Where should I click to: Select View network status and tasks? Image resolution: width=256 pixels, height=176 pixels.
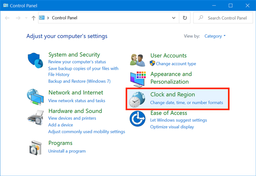click(x=77, y=101)
